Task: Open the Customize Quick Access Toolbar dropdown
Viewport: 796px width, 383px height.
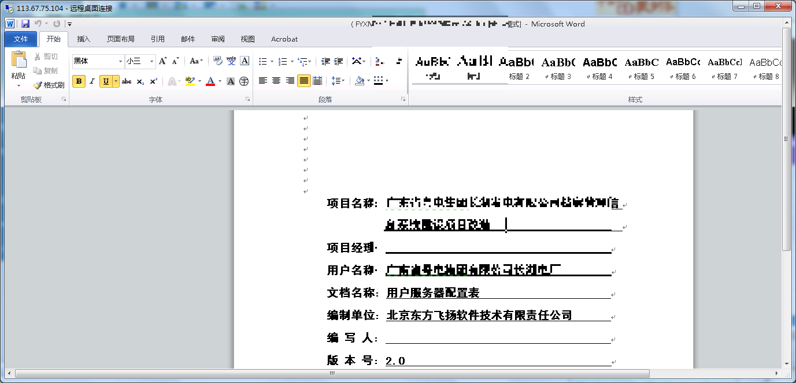Action: tap(69, 24)
